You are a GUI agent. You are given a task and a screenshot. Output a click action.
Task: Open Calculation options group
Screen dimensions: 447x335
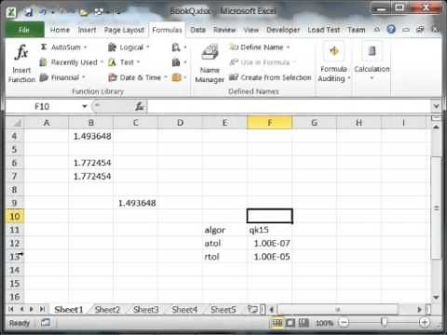[372, 62]
